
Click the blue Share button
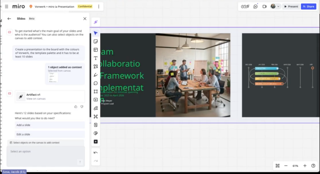coord(308,7)
